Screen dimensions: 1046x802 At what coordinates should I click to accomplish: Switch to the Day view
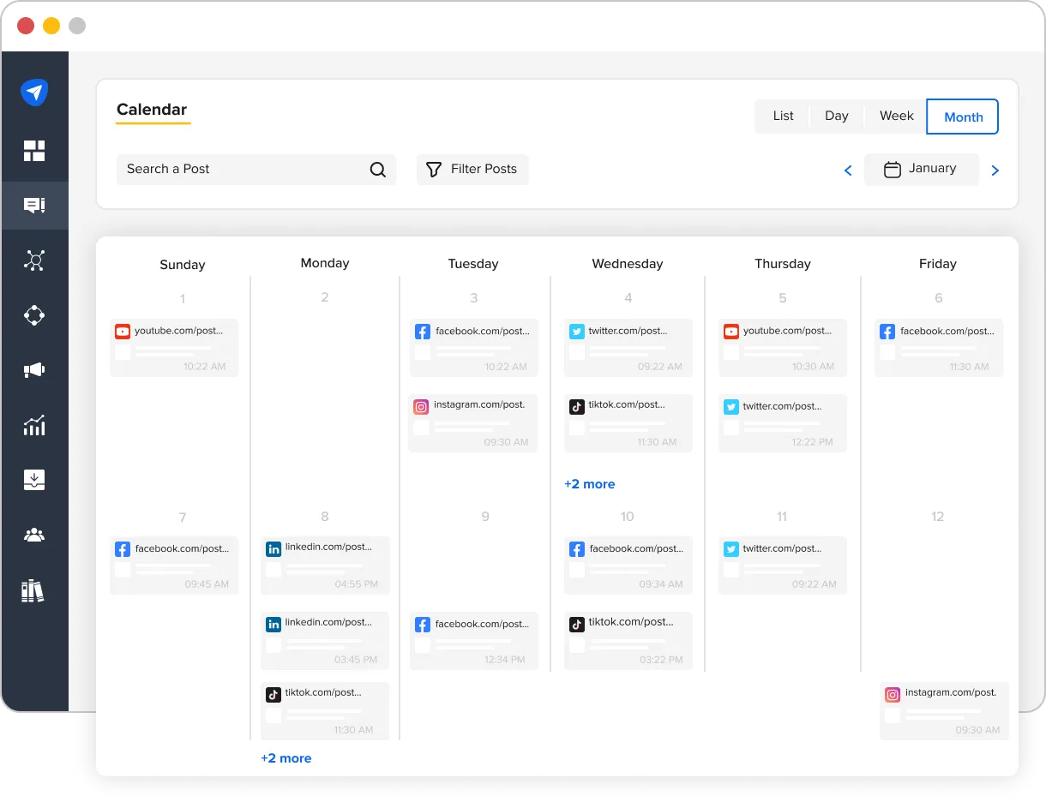click(836, 116)
